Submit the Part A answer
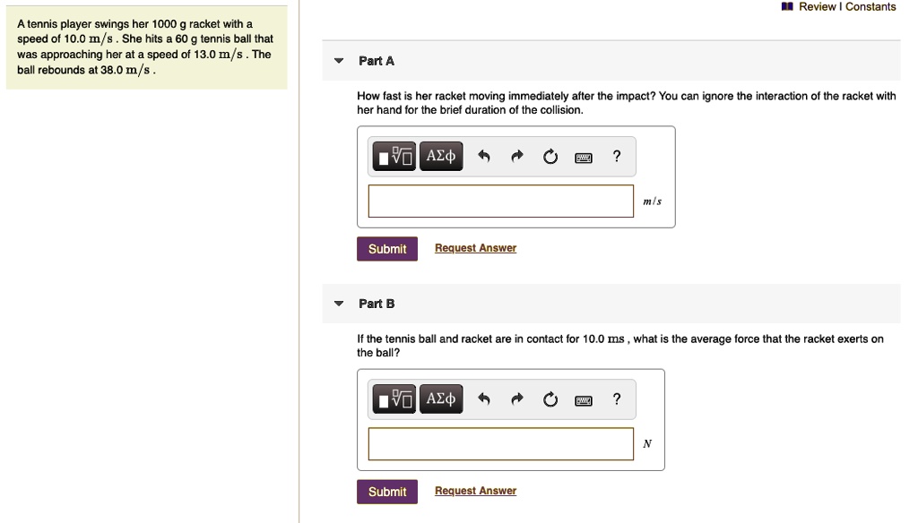Viewport: 918px width, 523px height. click(387, 249)
